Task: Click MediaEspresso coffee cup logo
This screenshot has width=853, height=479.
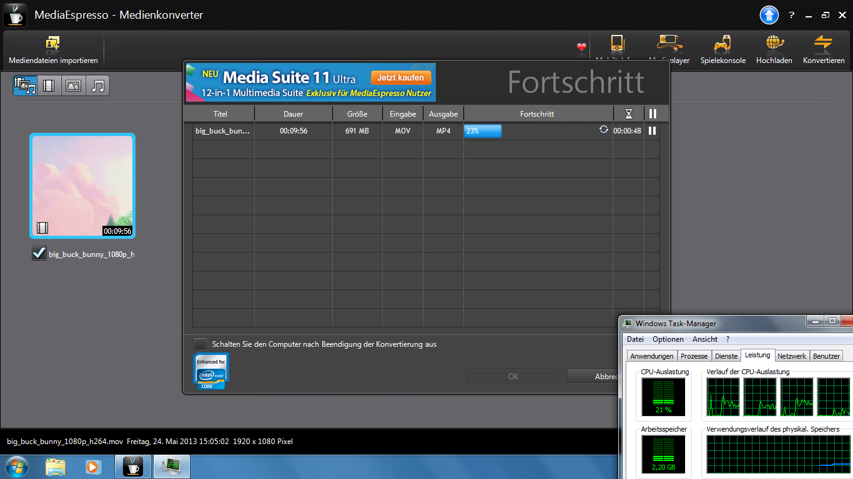Action: (15, 14)
